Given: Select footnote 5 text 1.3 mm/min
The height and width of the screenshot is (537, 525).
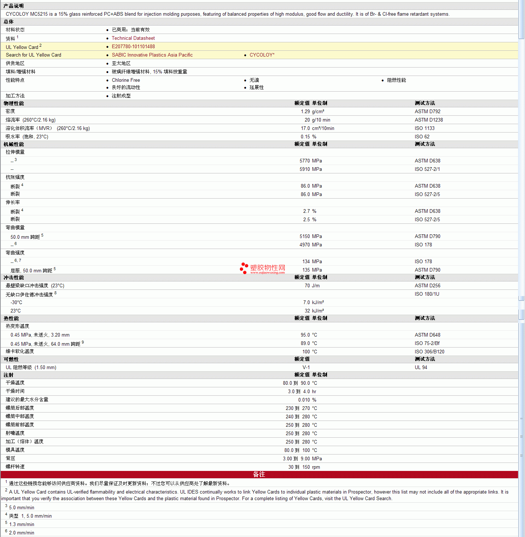Looking at the screenshot, I should tap(22, 524).
